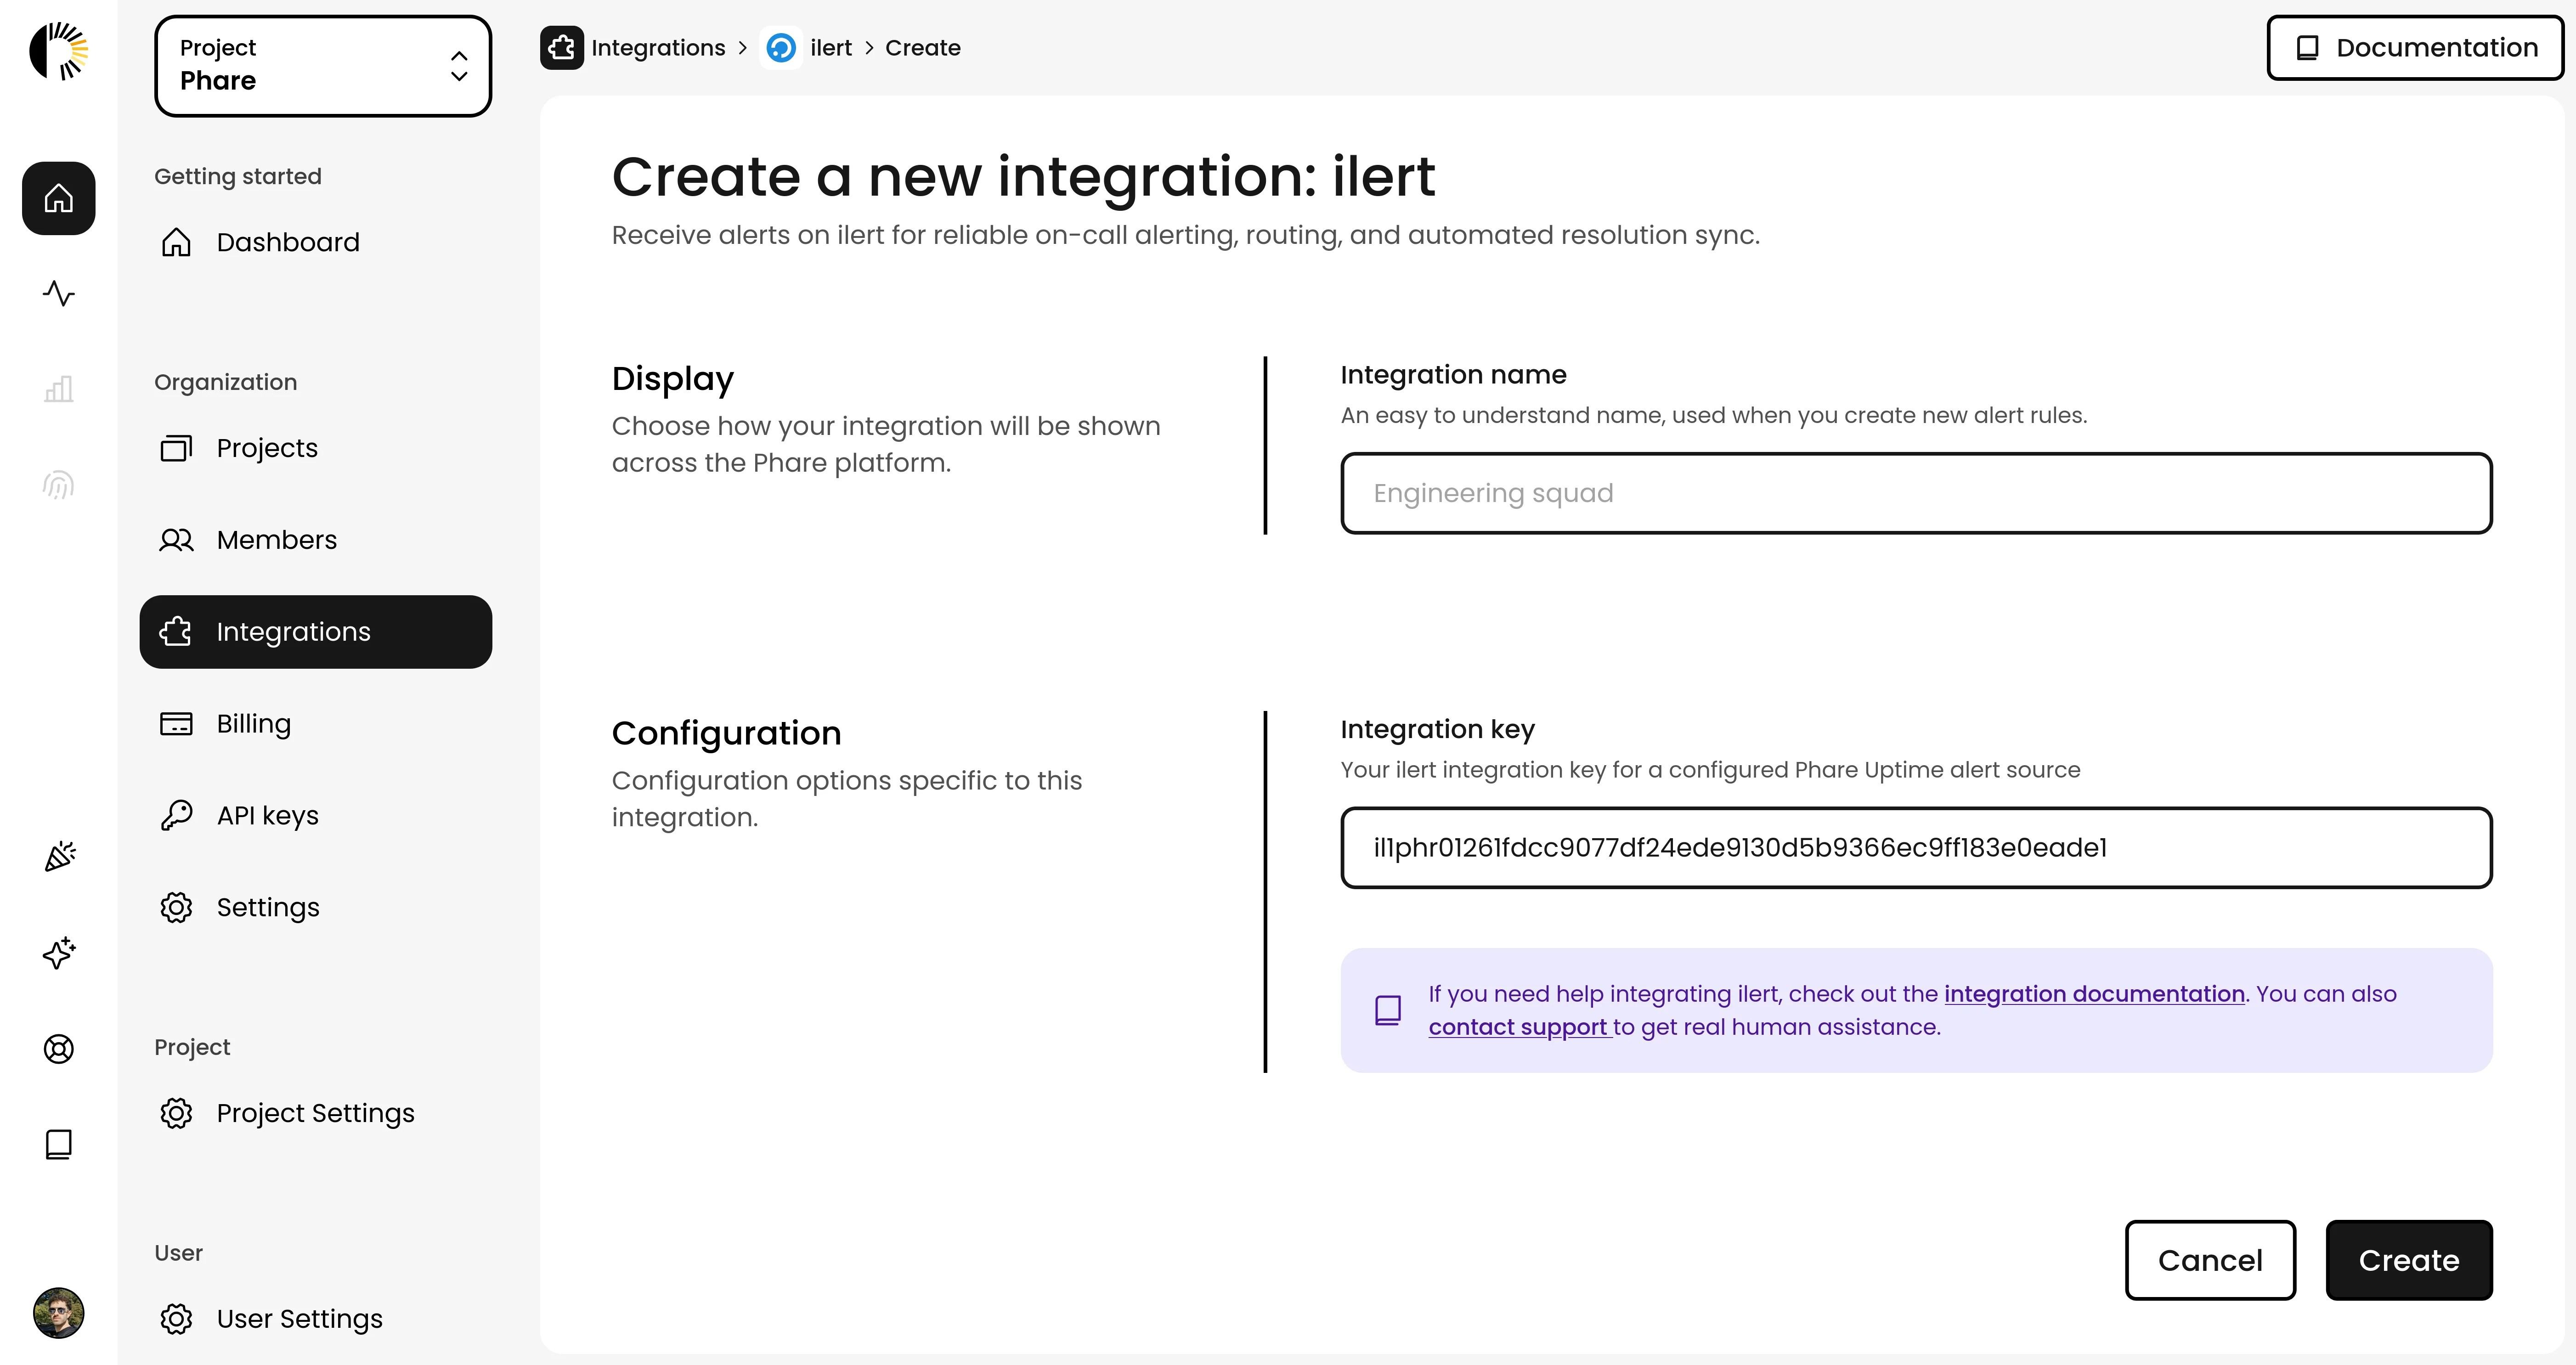Click the sparkles AI icon in sidebar
This screenshot has width=2576, height=1365.
click(x=58, y=953)
